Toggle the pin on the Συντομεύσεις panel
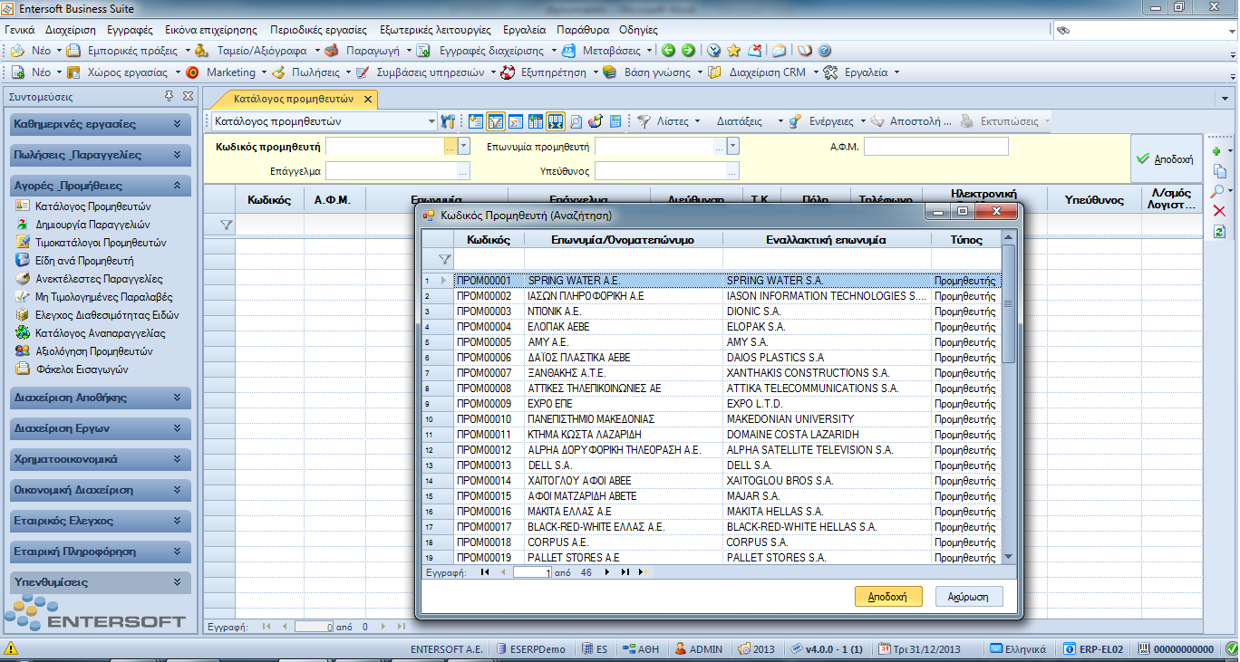This screenshot has height=662, width=1240. [x=170, y=96]
